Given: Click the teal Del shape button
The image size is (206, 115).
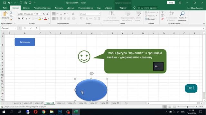Looking at the screenshot, I should 191,88.
